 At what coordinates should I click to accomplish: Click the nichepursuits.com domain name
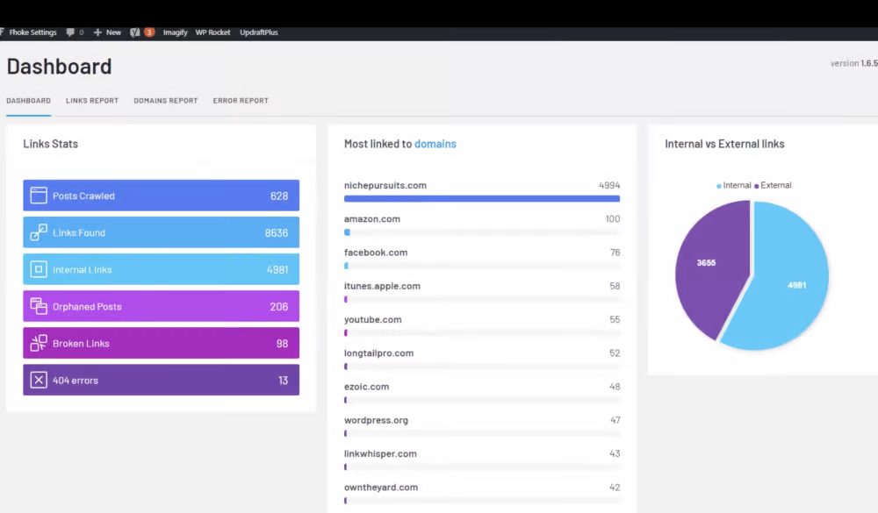pyautogui.click(x=385, y=185)
